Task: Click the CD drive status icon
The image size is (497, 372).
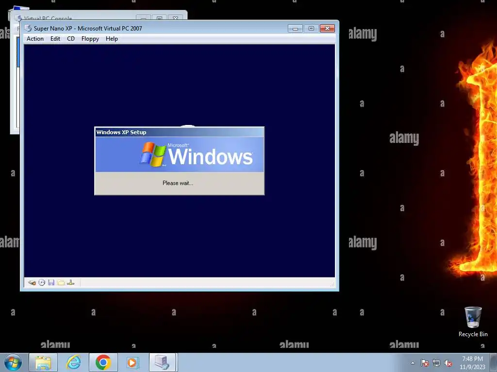Action: (42, 282)
